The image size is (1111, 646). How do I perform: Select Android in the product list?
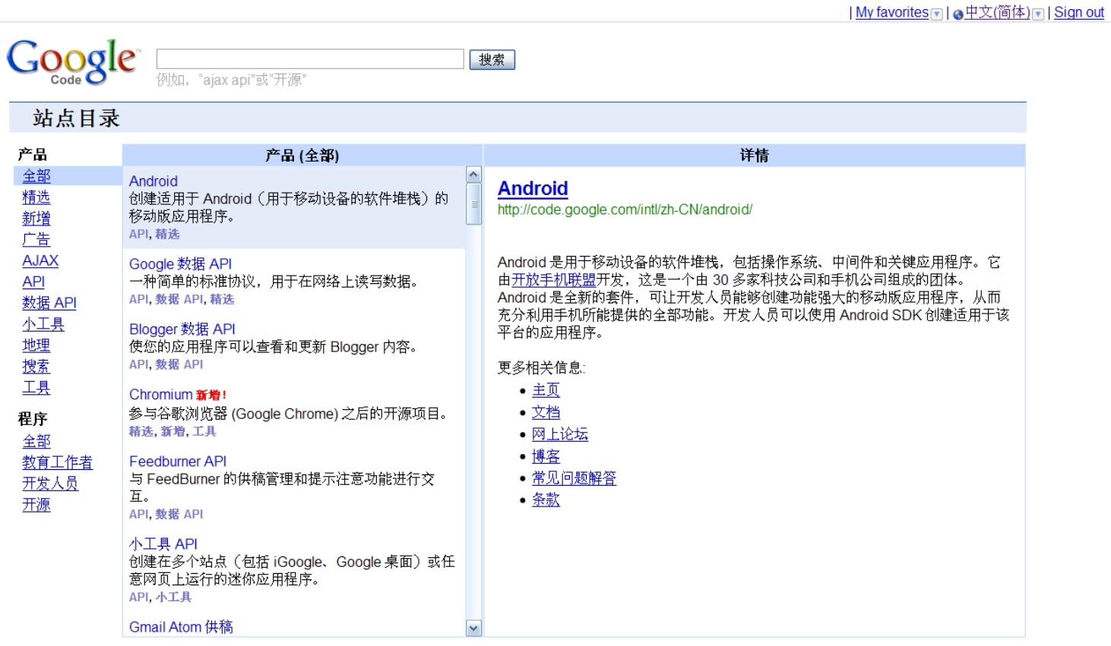(x=154, y=181)
